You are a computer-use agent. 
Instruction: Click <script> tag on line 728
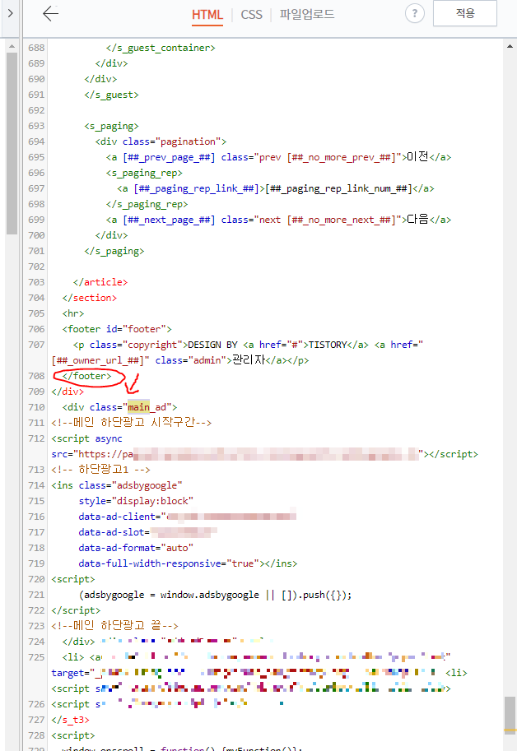72,735
